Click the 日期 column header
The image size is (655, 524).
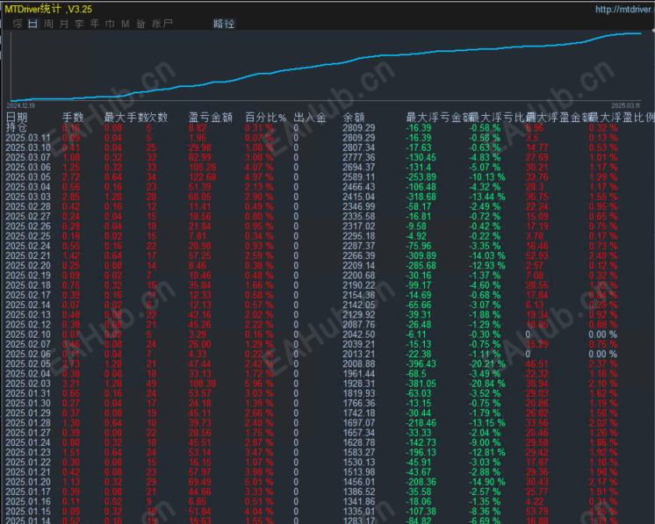tap(17, 118)
